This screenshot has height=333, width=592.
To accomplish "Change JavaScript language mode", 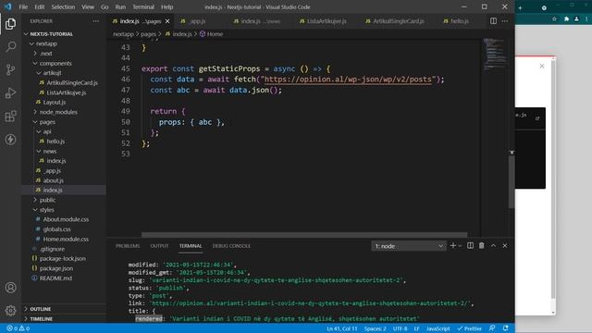I will tap(438, 328).
